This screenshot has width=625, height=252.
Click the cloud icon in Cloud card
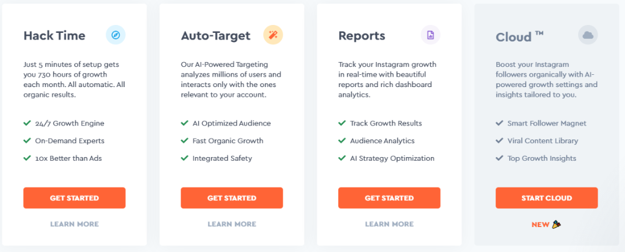(588, 35)
